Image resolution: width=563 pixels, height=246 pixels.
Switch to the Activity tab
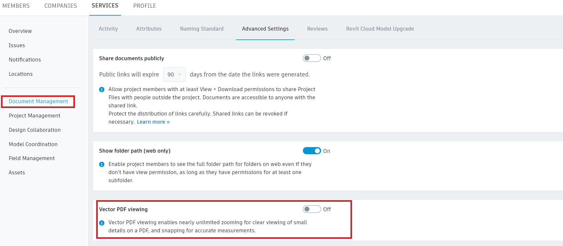tap(108, 29)
